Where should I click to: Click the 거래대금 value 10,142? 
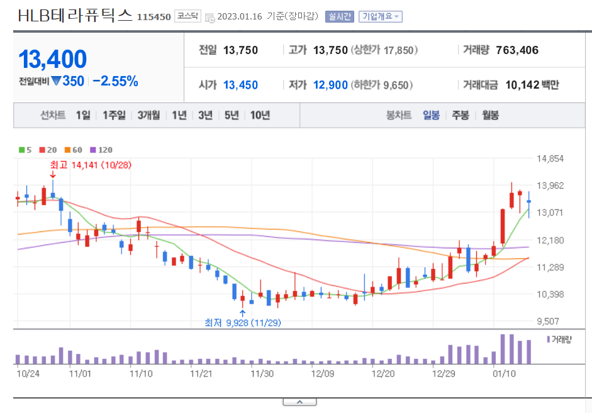point(523,85)
